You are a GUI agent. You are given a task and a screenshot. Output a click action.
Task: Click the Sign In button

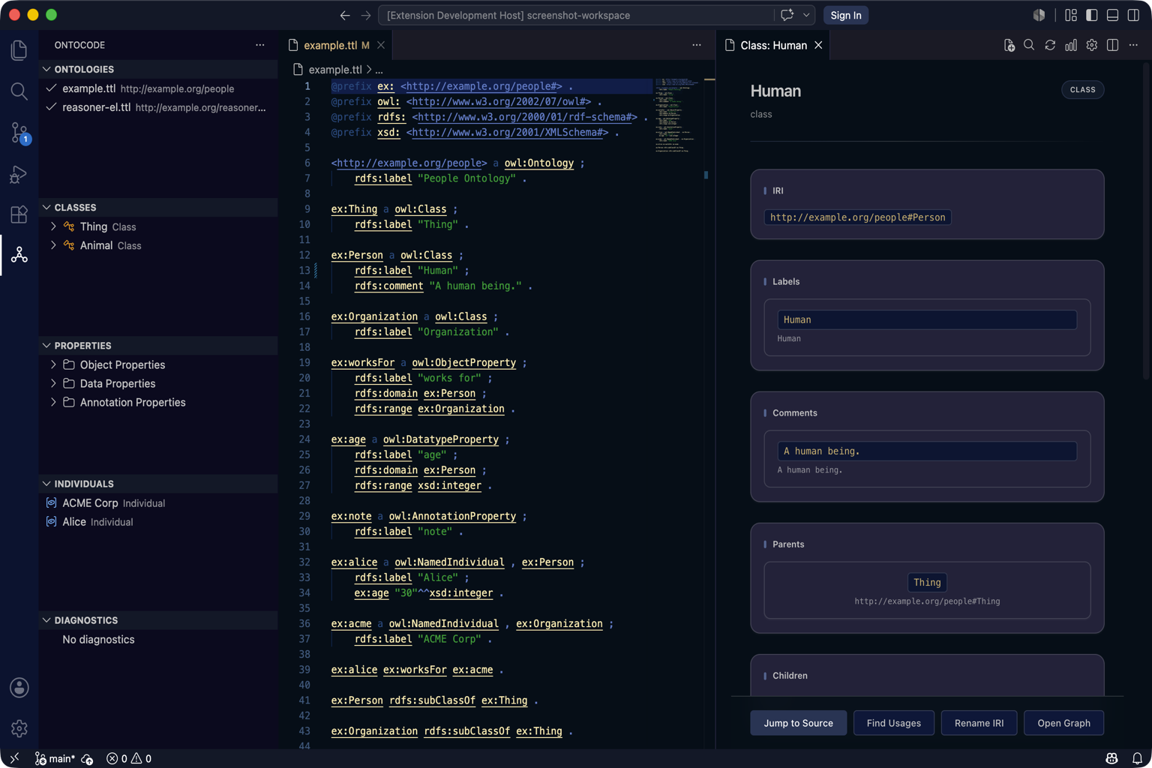(x=846, y=15)
